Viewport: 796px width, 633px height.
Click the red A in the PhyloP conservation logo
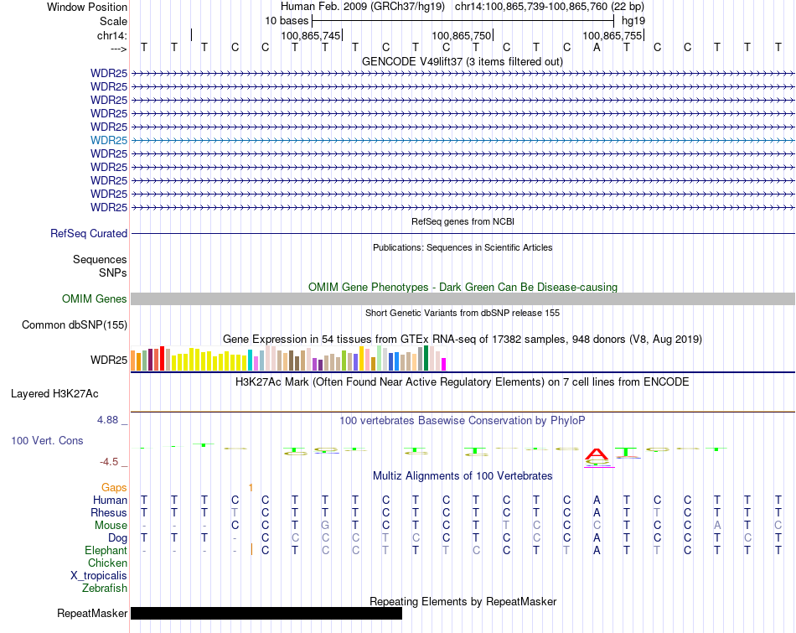point(597,453)
